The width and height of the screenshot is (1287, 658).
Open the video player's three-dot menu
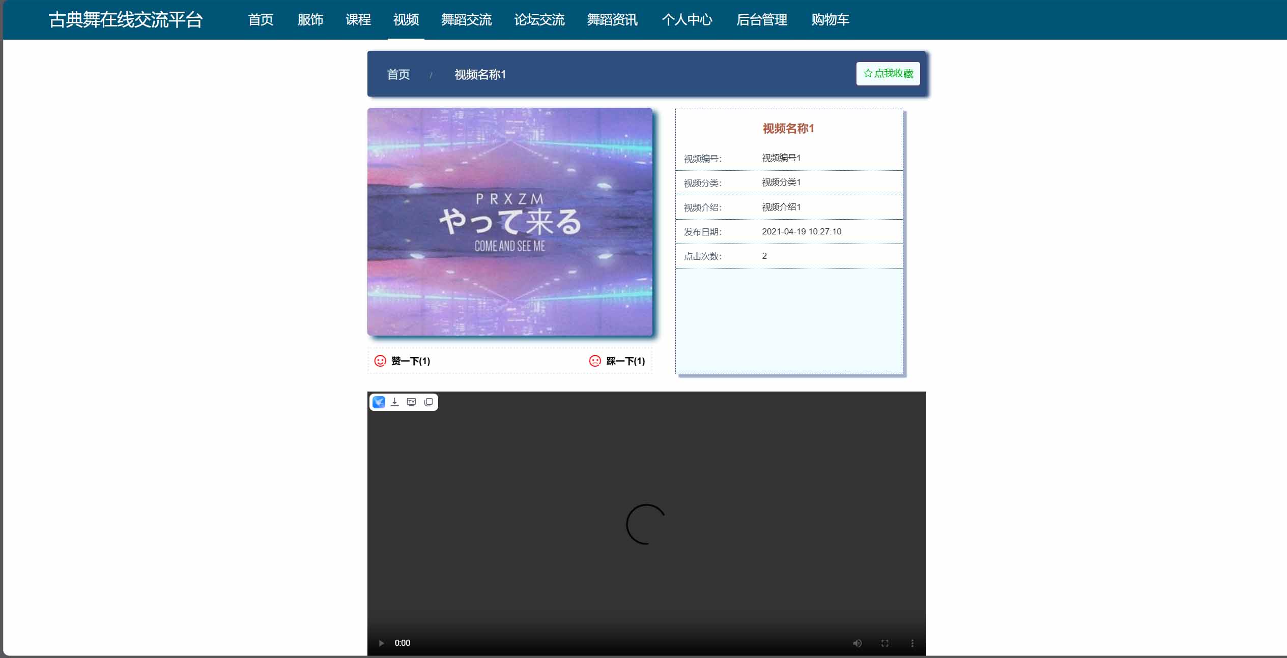[912, 643]
